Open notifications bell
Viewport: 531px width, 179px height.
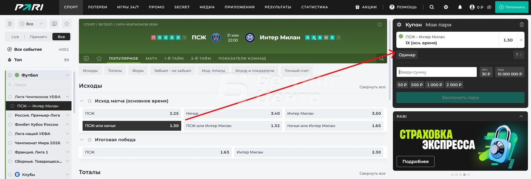pyautogui.click(x=460, y=7)
